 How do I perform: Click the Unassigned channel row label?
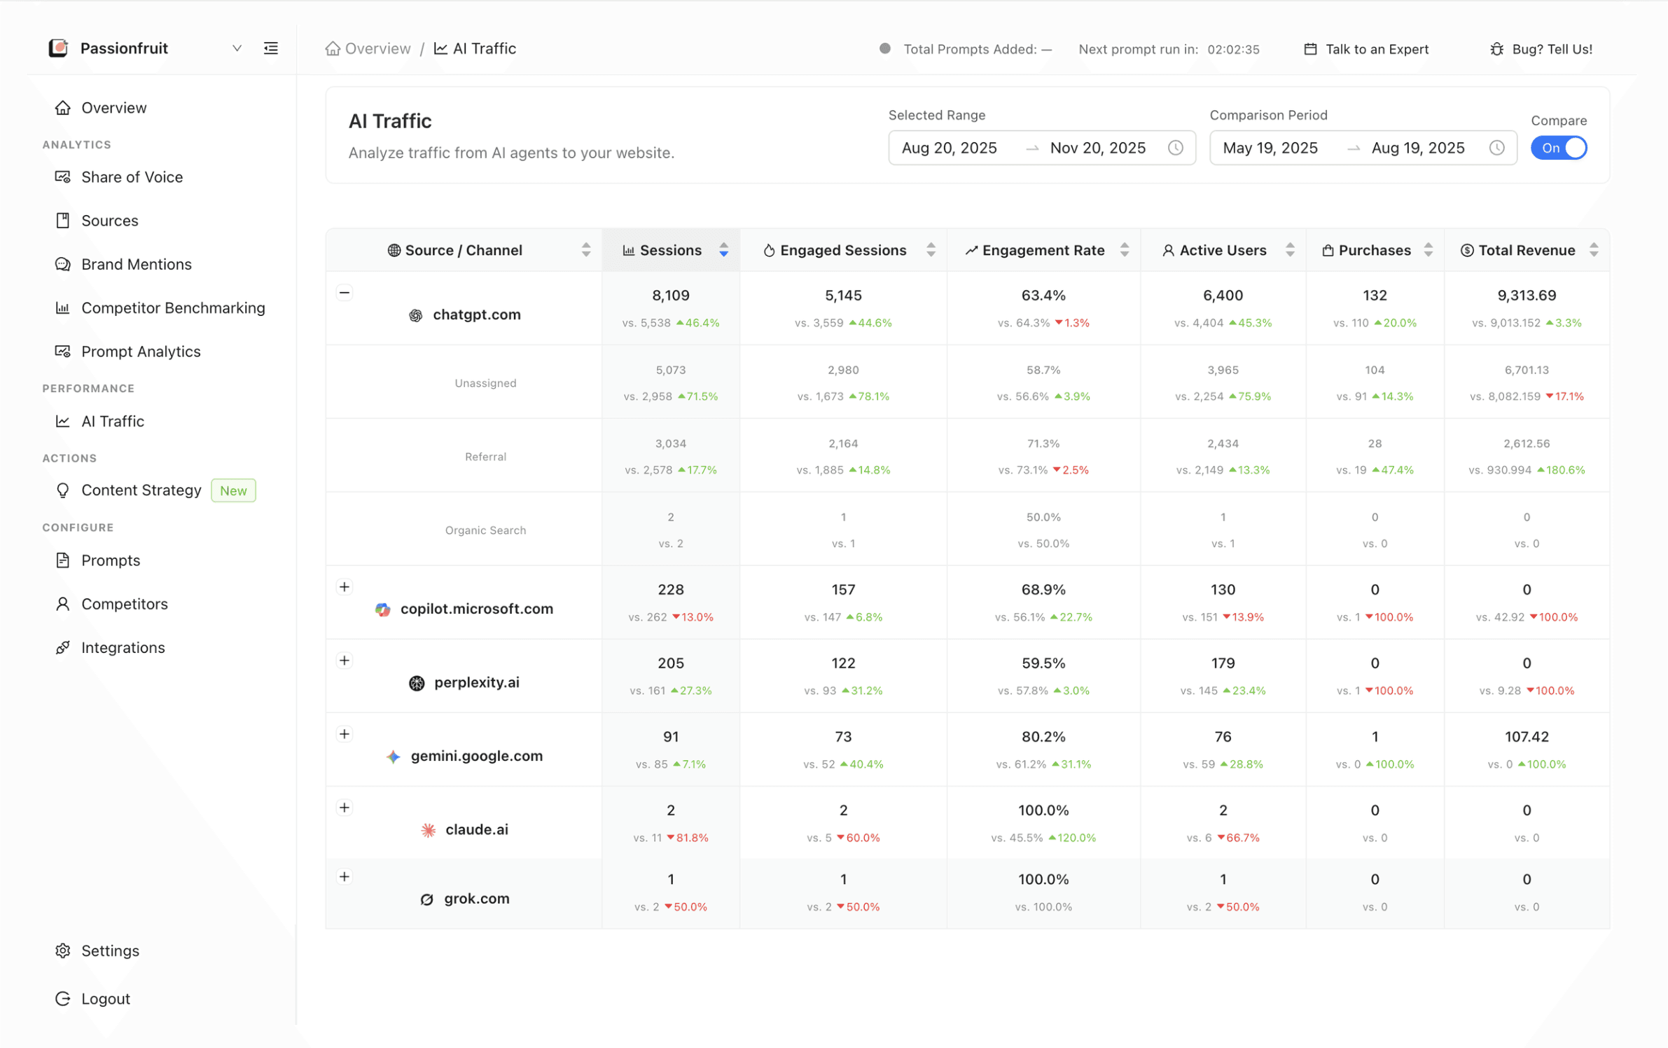tap(485, 383)
